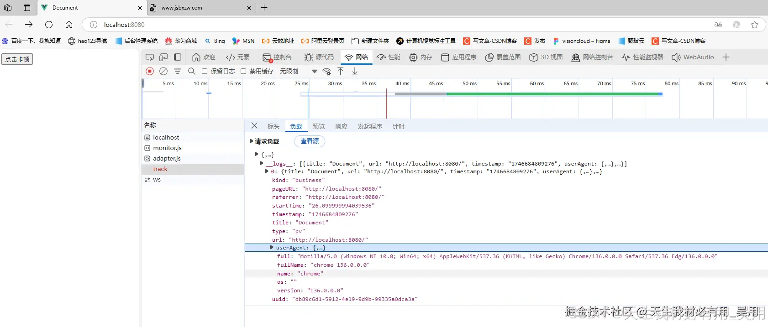Screen dimensions: 768x327
Task: Open the 控制台 console tab
Action: pos(277,57)
